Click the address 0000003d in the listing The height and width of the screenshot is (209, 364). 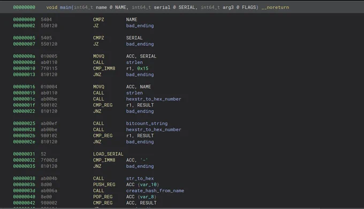tap(24, 191)
